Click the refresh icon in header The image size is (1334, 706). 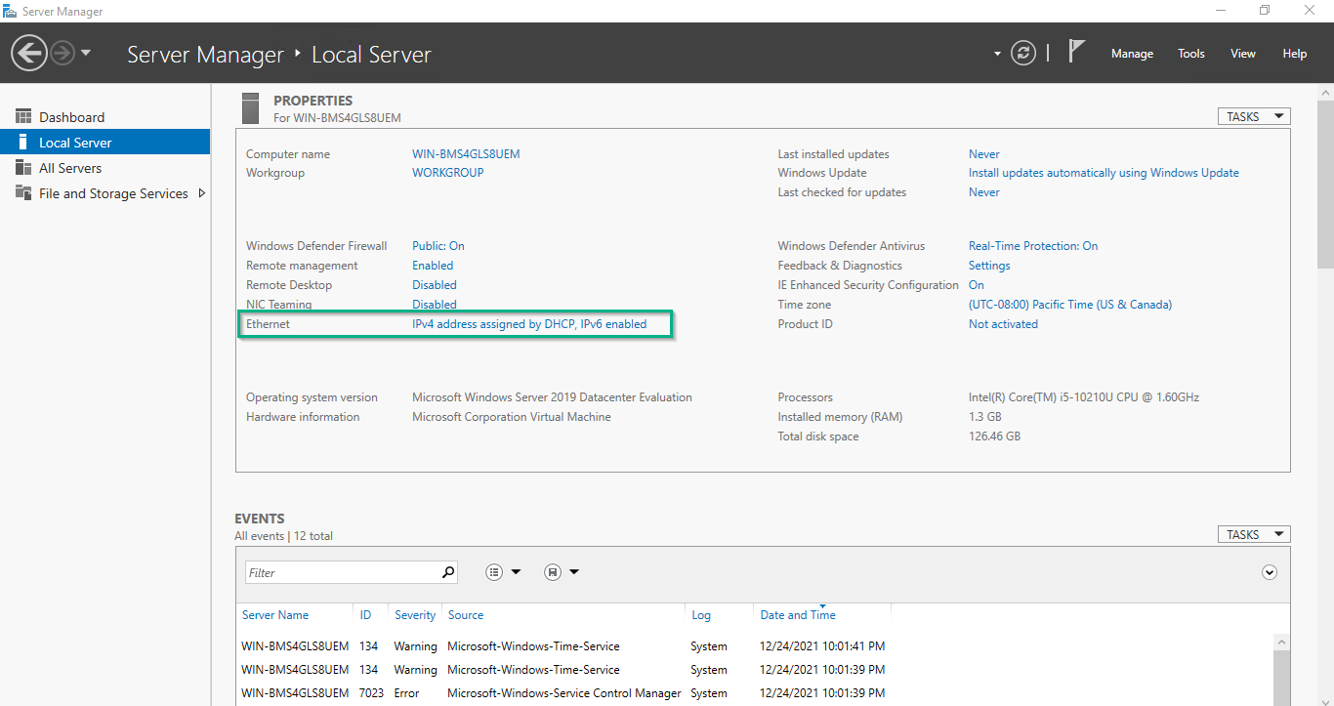point(1022,53)
